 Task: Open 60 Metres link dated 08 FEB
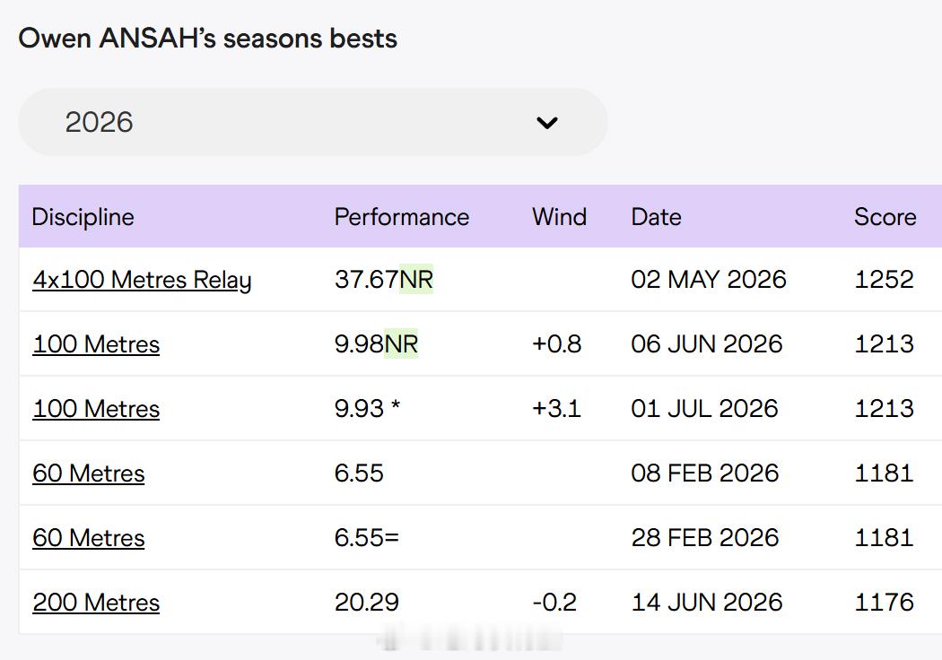(88, 473)
